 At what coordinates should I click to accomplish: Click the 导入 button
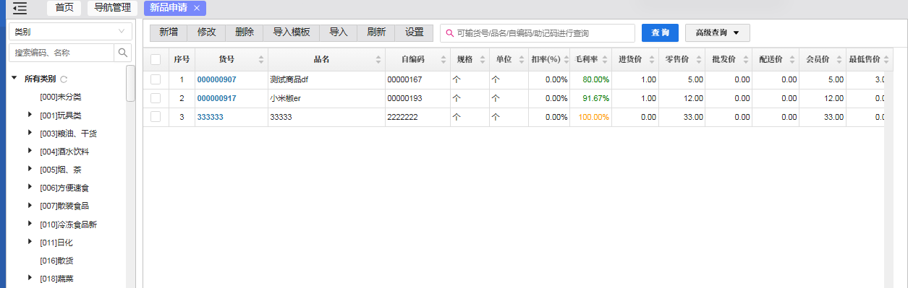tap(339, 32)
